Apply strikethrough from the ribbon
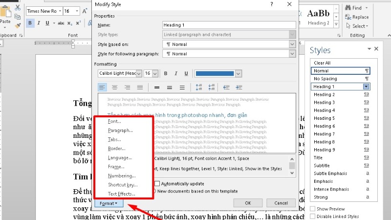This screenshot has height=220, width=391. coord(61,23)
